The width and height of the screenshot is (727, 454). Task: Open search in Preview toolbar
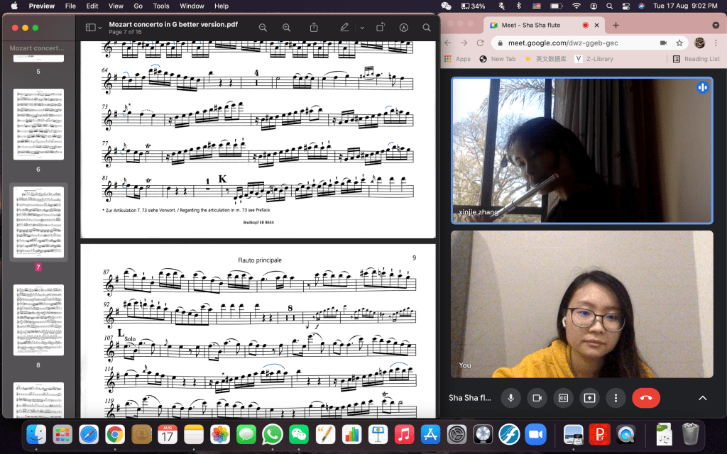click(x=427, y=28)
